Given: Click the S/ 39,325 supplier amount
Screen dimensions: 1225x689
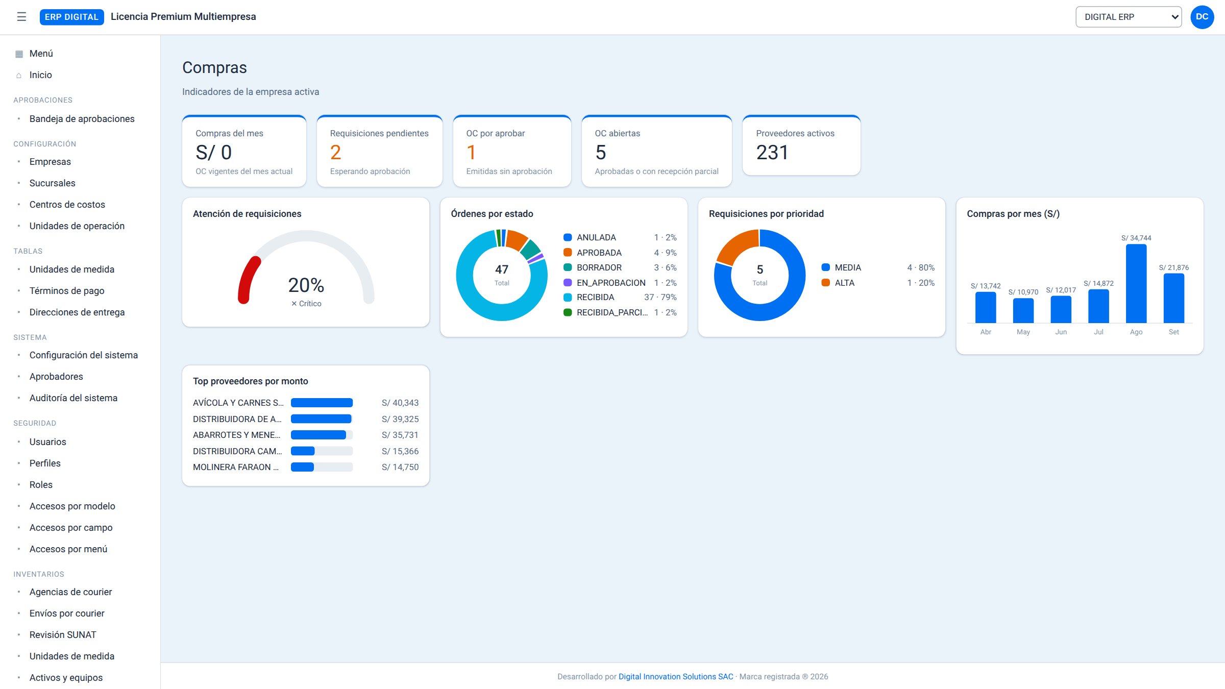Looking at the screenshot, I should [x=400, y=419].
